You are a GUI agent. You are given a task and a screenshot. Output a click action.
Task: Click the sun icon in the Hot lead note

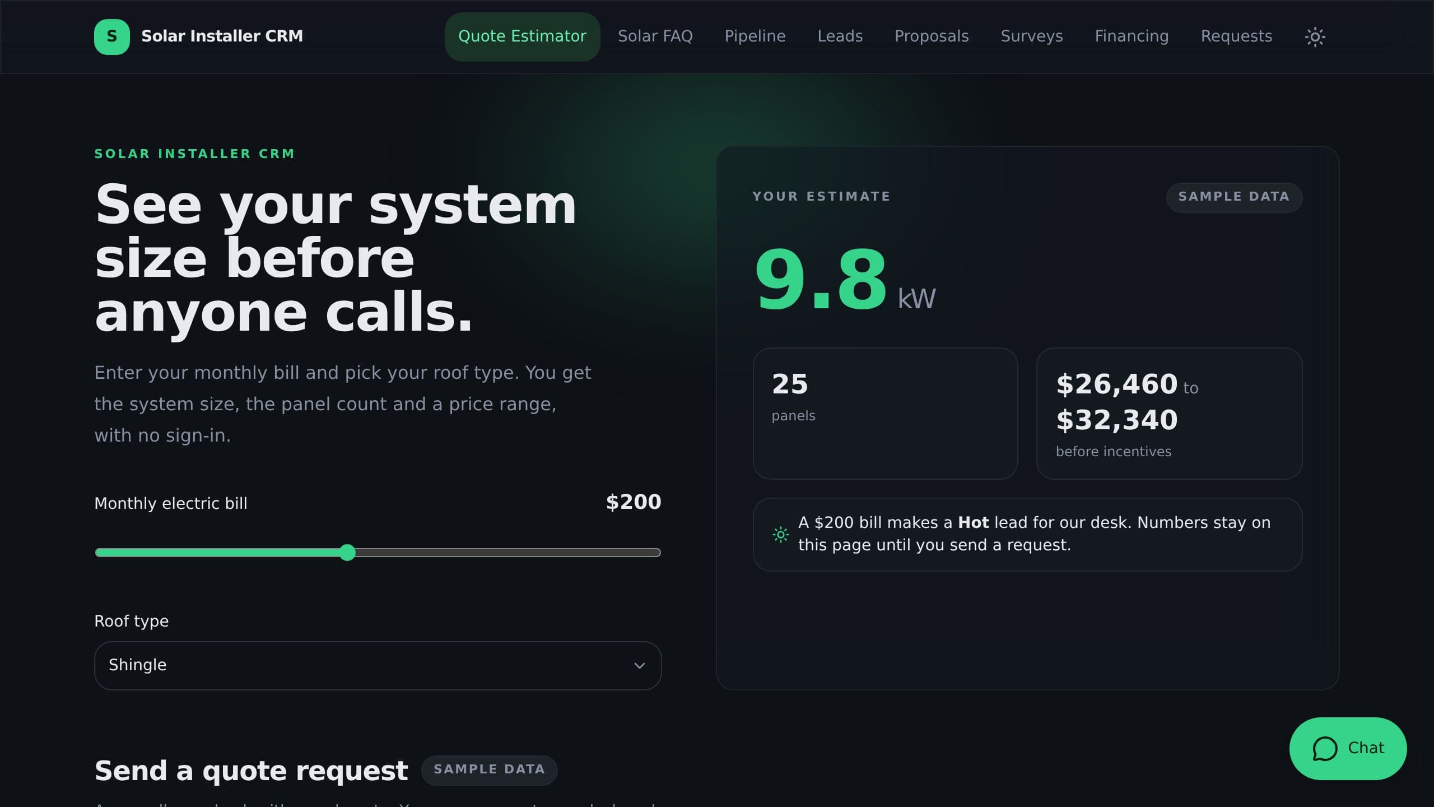(780, 535)
